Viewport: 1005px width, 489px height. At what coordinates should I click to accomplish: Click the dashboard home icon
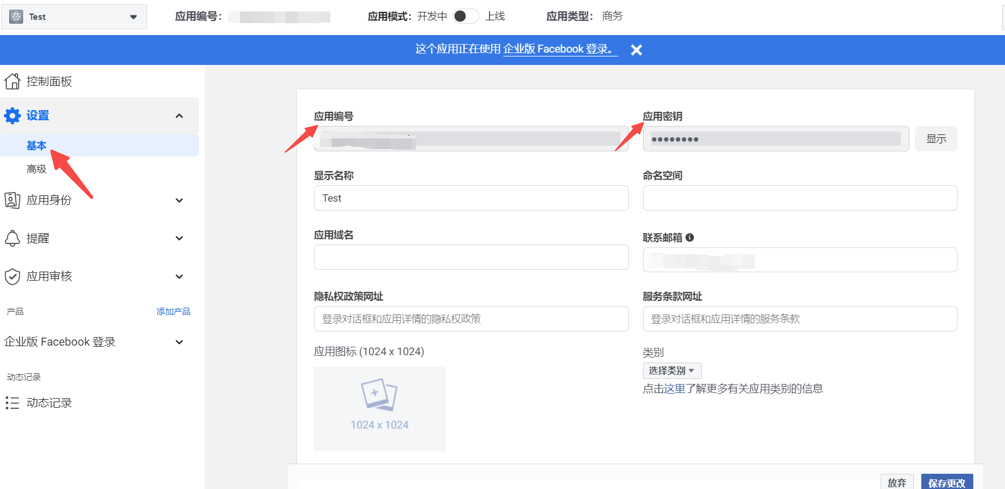12,81
